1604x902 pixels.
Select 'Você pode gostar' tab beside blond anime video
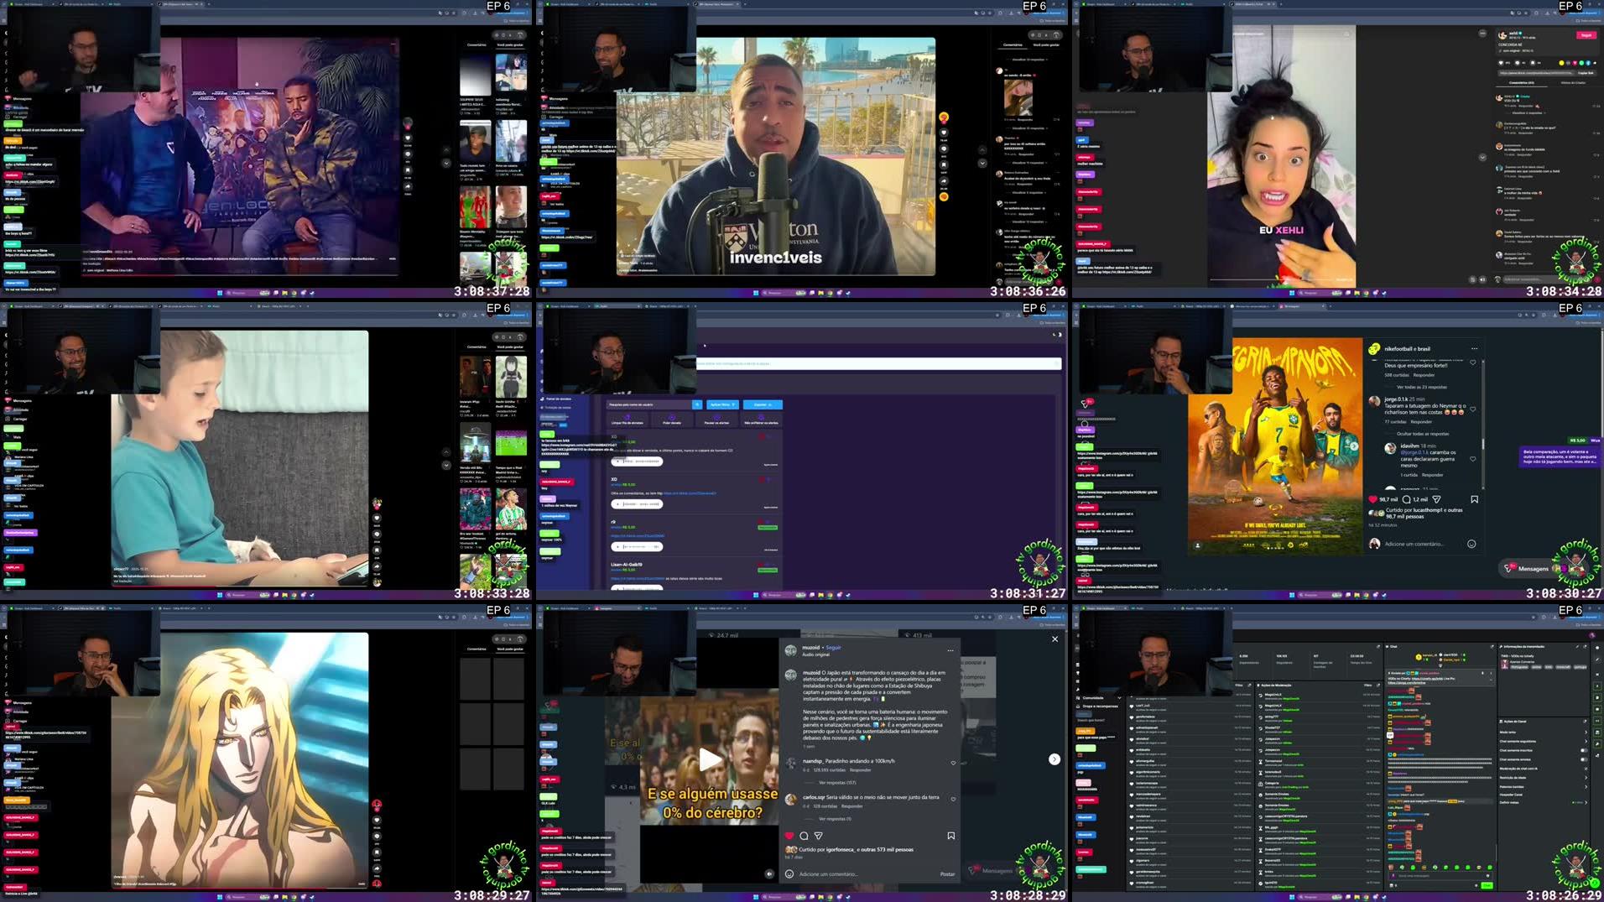pyautogui.click(x=510, y=649)
